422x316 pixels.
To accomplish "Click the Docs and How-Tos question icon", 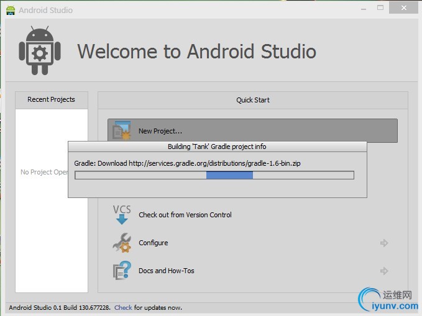I will click(x=122, y=271).
